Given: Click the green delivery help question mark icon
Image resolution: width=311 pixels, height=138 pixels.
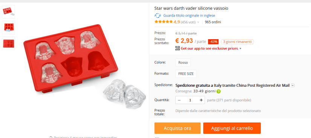Looking at the screenshot, I should pos(219,91).
